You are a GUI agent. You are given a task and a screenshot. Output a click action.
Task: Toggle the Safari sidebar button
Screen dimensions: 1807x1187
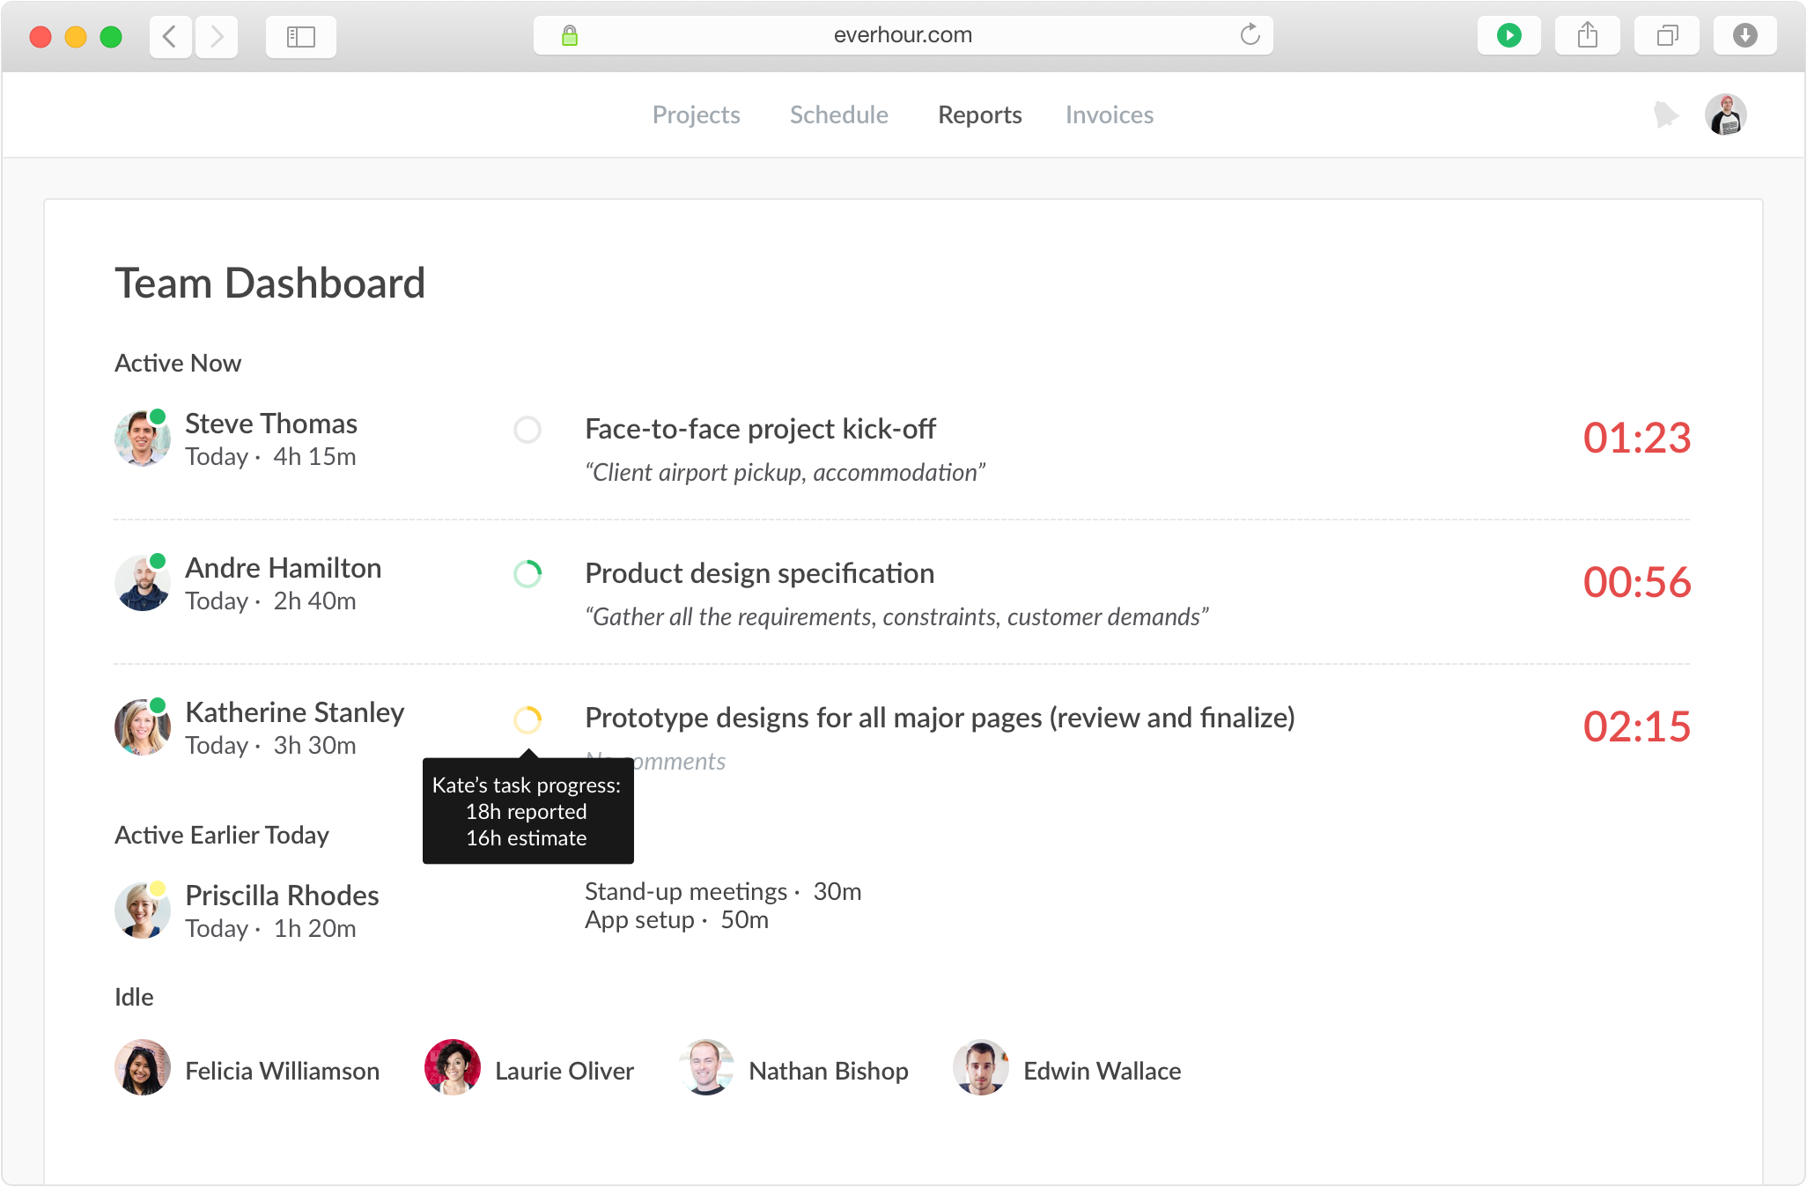click(x=301, y=36)
